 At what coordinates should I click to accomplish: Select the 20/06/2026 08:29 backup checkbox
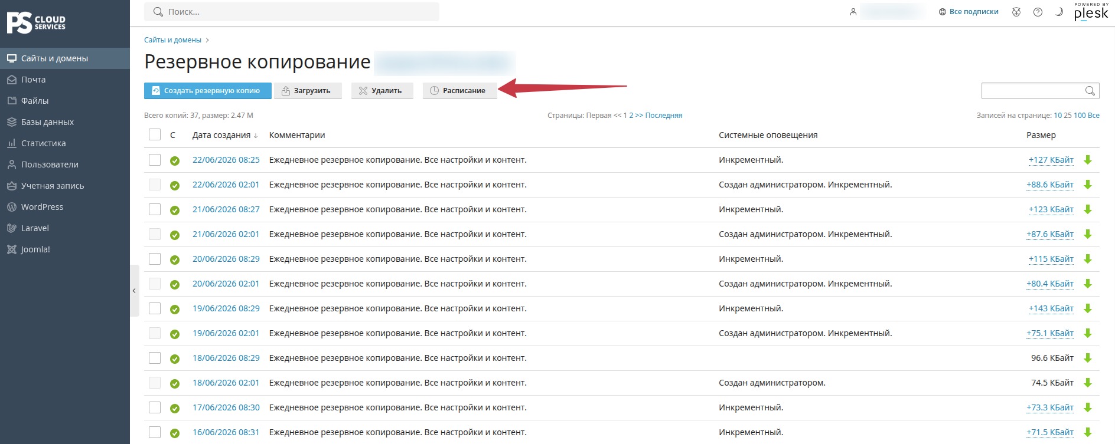(x=155, y=259)
